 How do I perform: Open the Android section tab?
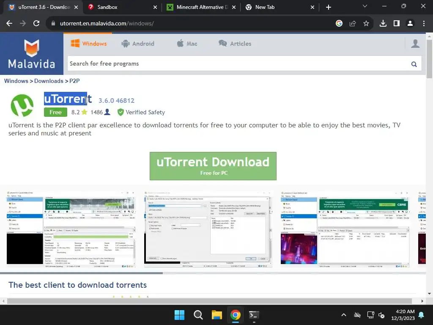[x=138, y=44]
